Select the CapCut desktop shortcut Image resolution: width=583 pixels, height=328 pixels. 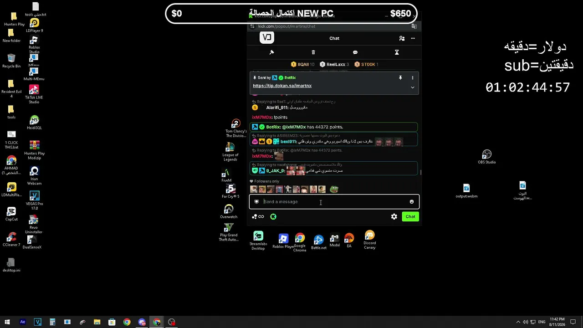[x=11, y=214]
